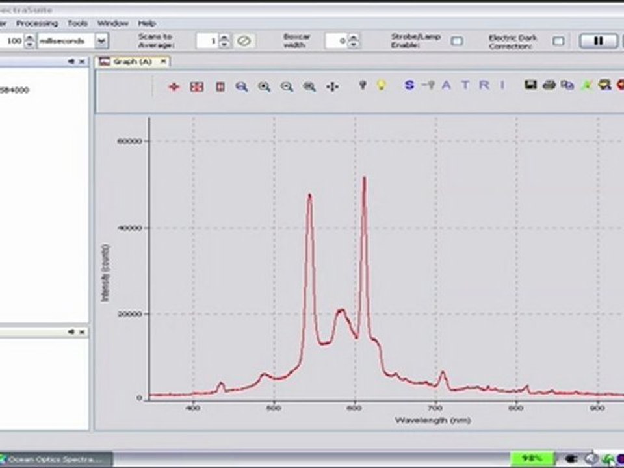Increase integration time with up arrow
Screen dimensions: 624x468
pyautogui.click(x=30, y=38)
